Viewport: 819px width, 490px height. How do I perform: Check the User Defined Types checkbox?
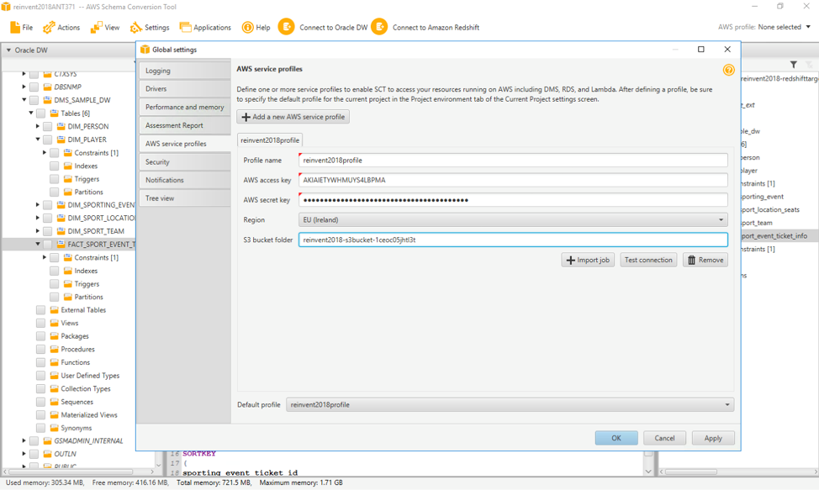(x=40, y=376)
